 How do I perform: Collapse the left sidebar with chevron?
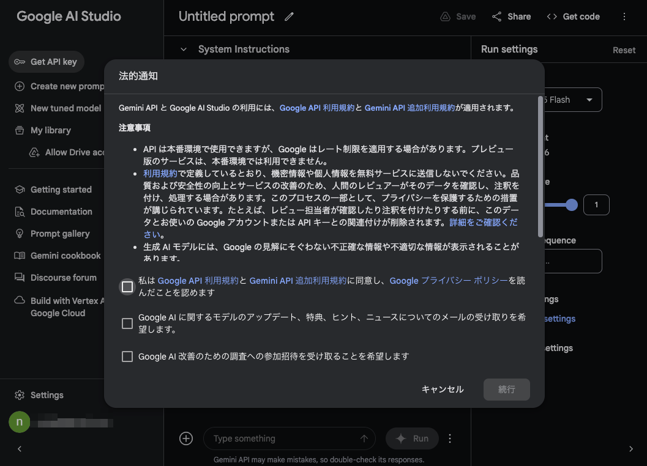20,449
